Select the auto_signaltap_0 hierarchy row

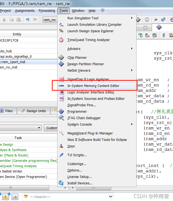click(x=28, y=57)
